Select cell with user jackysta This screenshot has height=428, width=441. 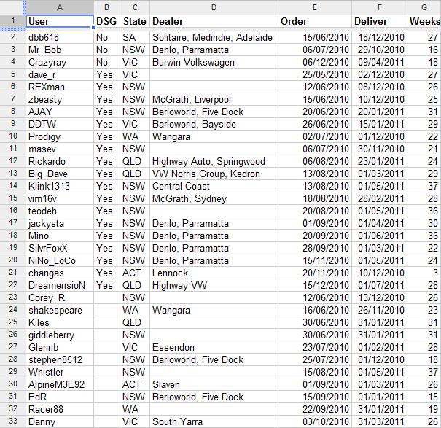coord(60,223)
